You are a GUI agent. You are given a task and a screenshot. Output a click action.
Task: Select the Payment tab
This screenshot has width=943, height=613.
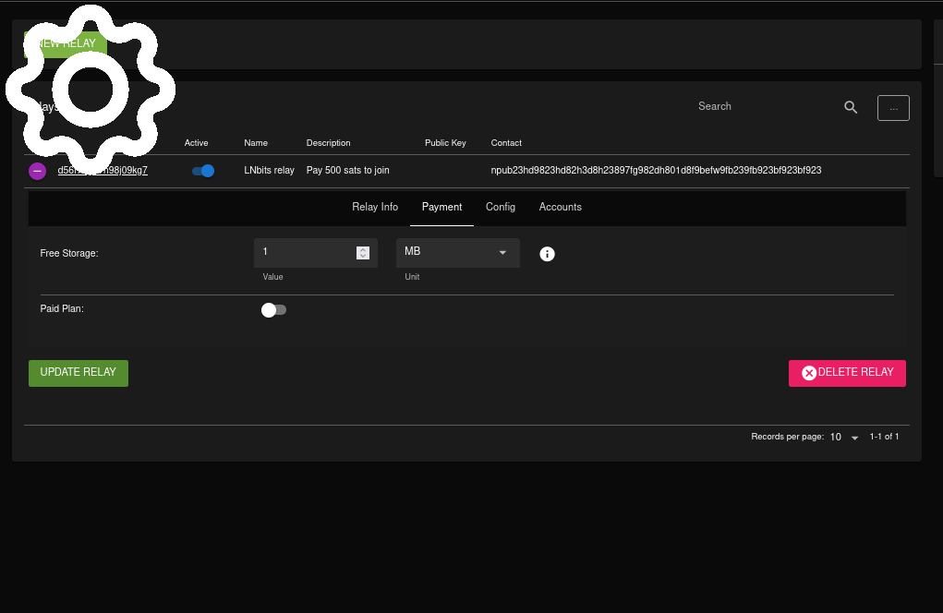pyautogui.click(x=441, y=207)
